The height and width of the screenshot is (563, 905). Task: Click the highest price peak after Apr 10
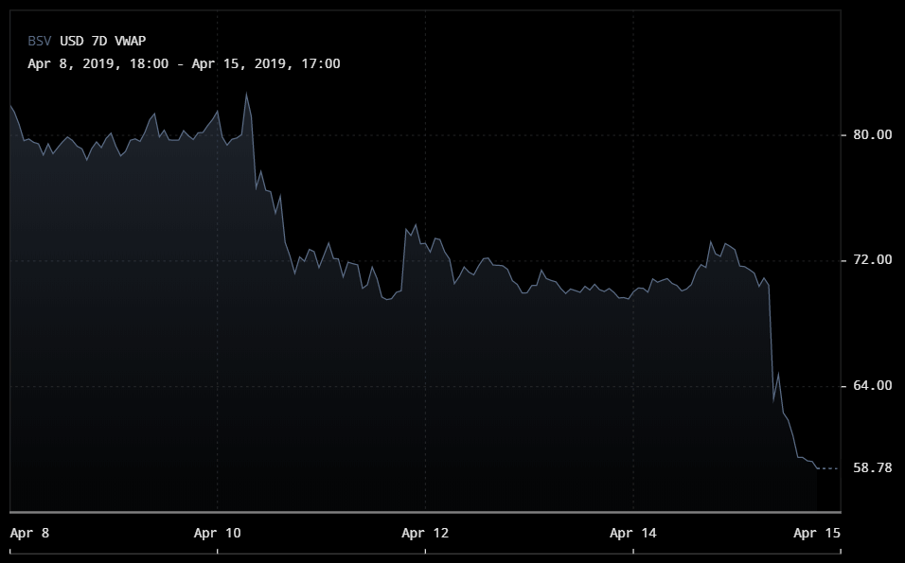[x=246, y=94]
